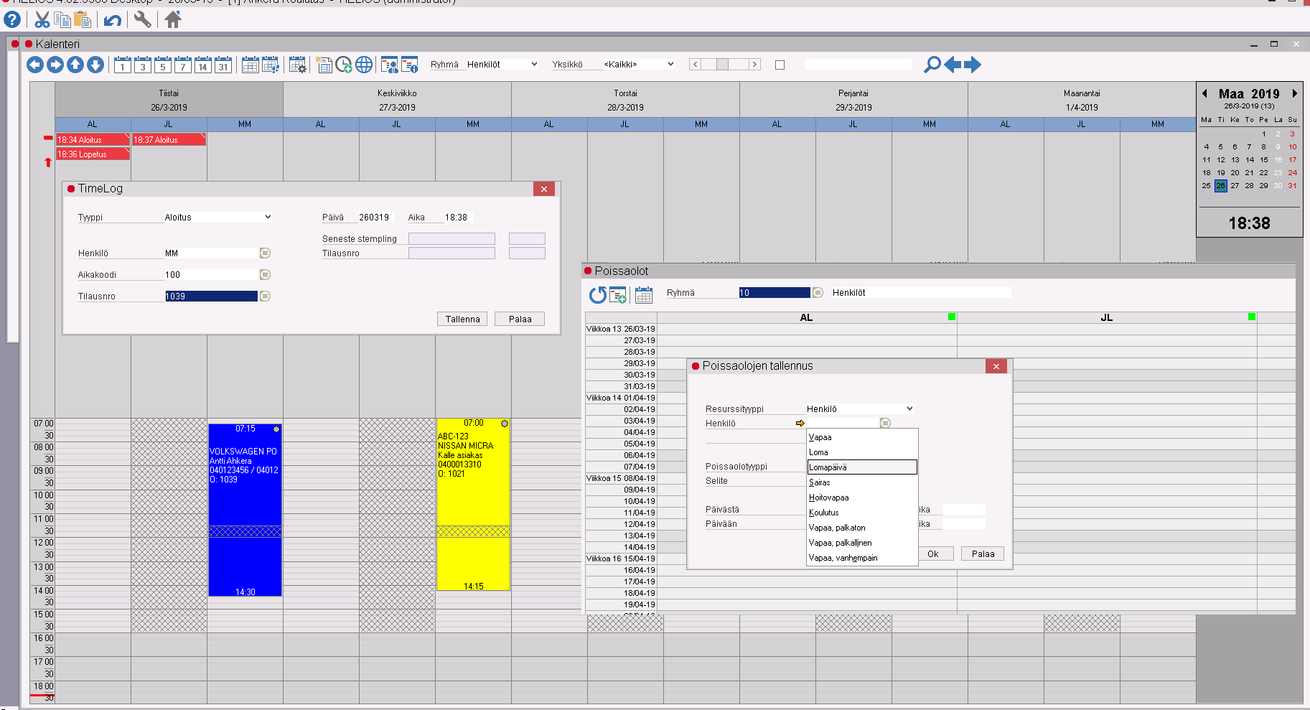
Task: Click add absence icon in Poissaolot toolbar
Action: pyautogui.click(x=618, y=294)
